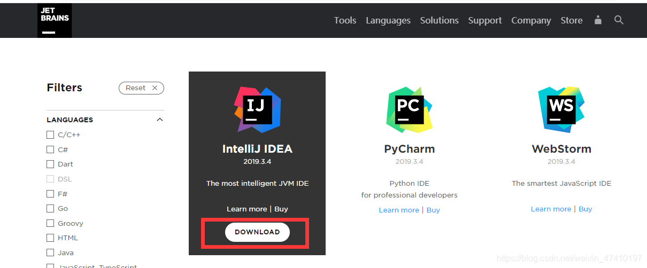This screenshot has width=647, height=268.
Task: Click the PyCharm title
Action: point(409,149)
